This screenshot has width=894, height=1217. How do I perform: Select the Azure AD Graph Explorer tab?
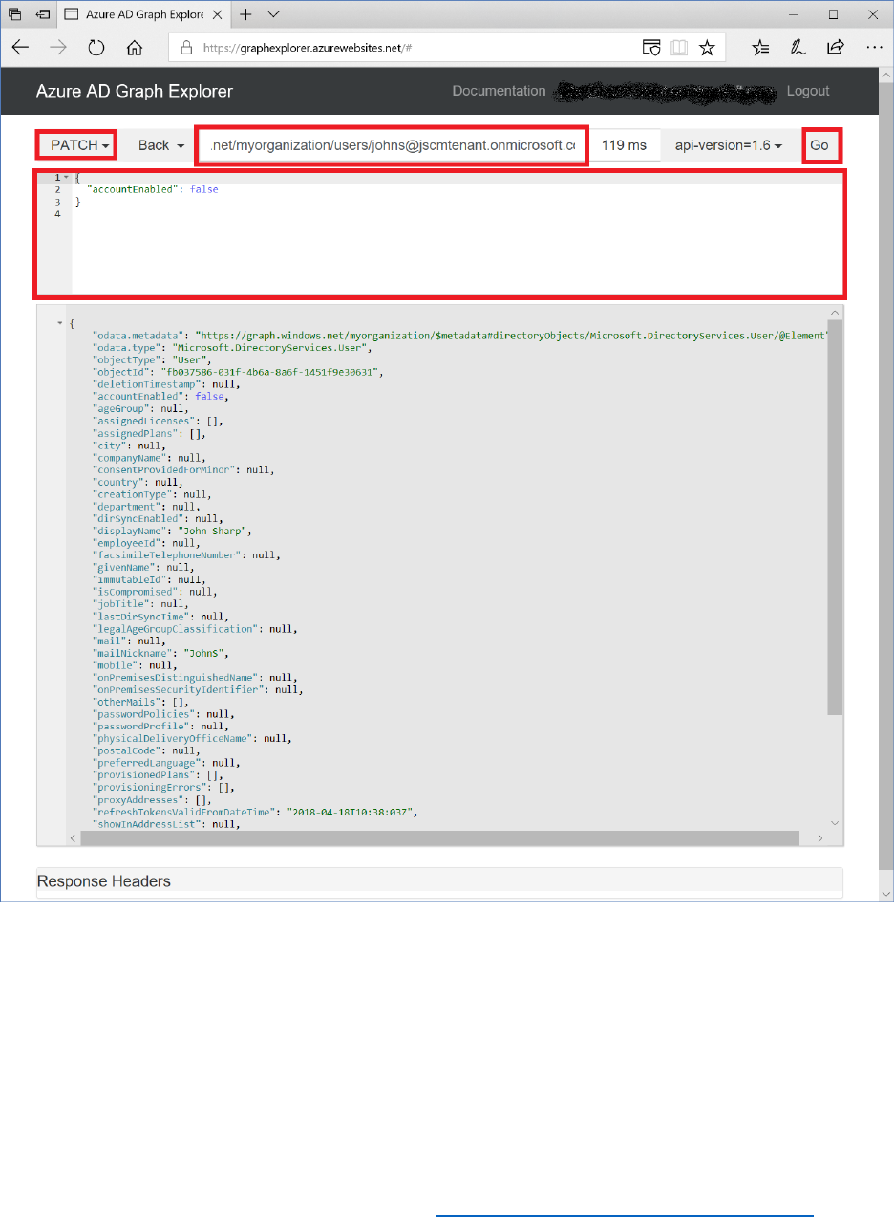(143, 14)
